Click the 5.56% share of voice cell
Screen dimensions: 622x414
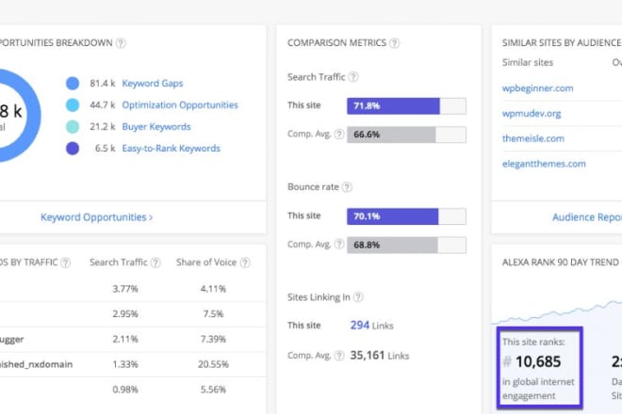pos(213,390)
